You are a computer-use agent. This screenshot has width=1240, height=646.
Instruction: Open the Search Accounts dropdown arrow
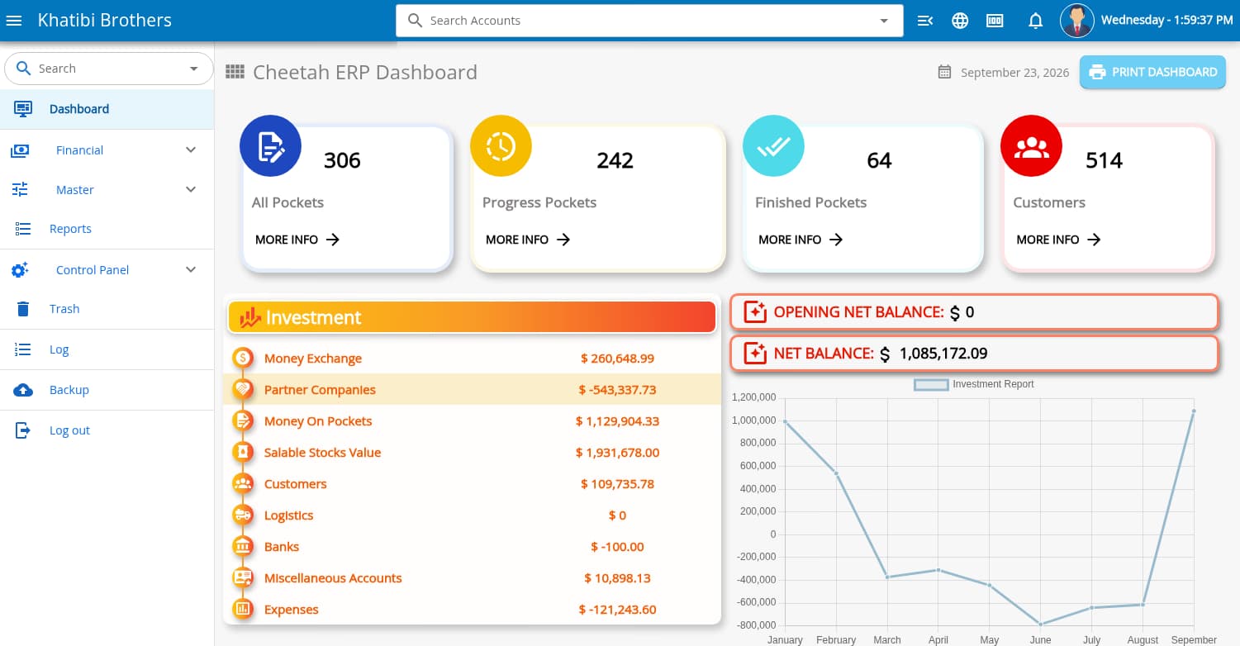point(884,21)
